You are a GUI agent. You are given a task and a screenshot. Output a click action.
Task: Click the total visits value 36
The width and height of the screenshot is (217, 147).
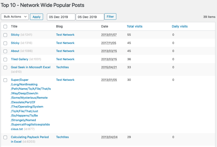[129, 59]
